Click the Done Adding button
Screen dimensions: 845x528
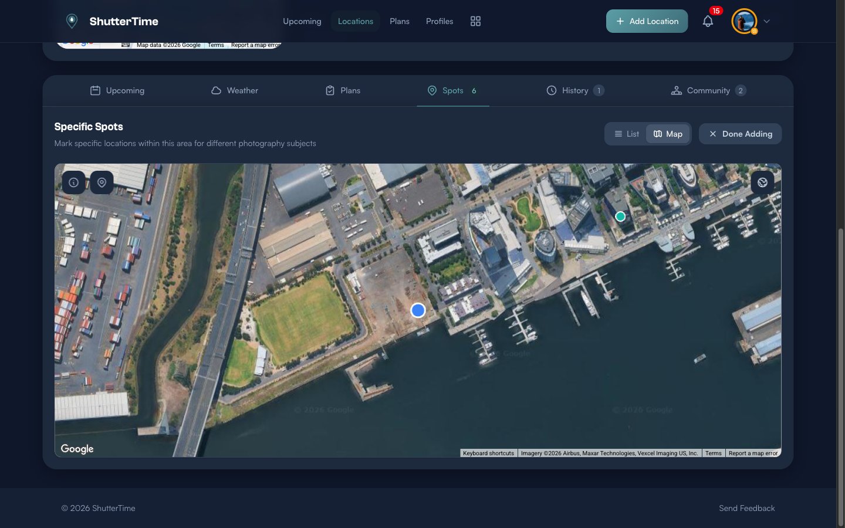(x=740, y=134)
